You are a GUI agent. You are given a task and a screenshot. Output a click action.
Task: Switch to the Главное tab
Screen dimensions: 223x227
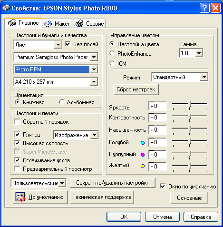[x=23, y=23]
